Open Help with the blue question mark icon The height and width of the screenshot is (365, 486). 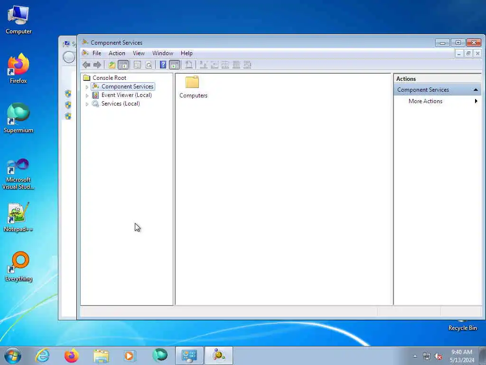(x=163, y=65)
